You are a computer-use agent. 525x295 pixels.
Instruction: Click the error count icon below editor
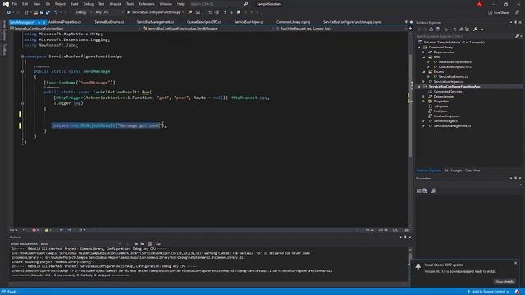click(34, 230)
